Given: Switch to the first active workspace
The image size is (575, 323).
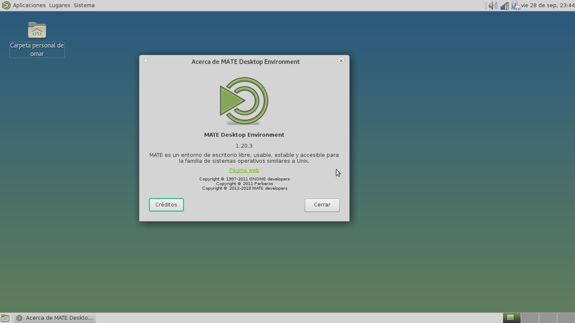Looking at the screenshot, I should 512,318.
